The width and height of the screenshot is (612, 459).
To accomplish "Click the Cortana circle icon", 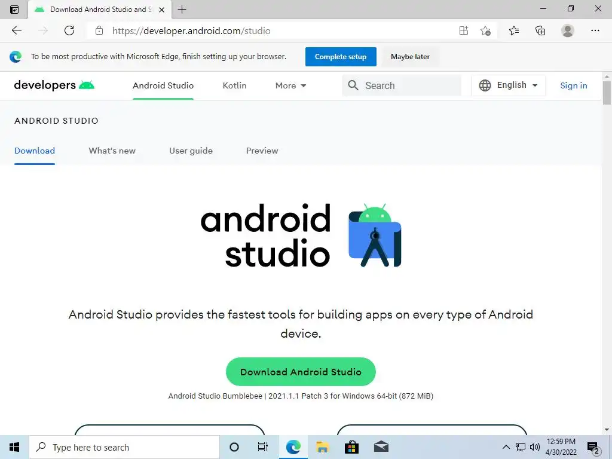I will click(234, 447).
